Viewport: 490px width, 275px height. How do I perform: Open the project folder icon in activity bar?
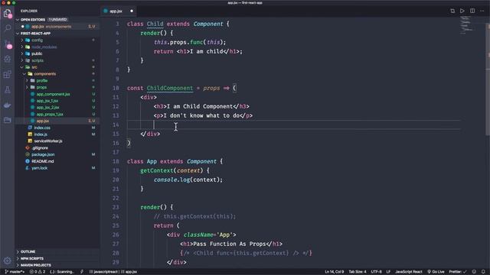click(x=7, y=120)
